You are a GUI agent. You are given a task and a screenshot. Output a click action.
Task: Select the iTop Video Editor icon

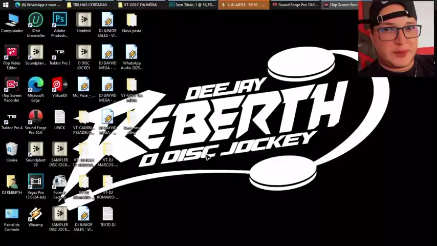[11, 53]
